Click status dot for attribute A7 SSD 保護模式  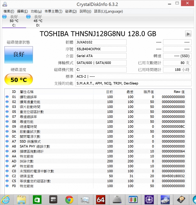click(7, 141)
